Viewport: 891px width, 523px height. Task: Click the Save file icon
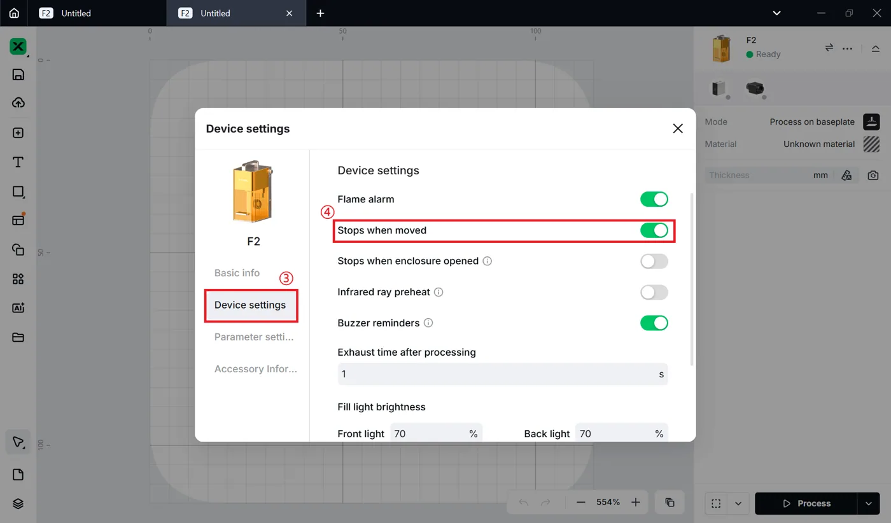[x=18, y=74]
